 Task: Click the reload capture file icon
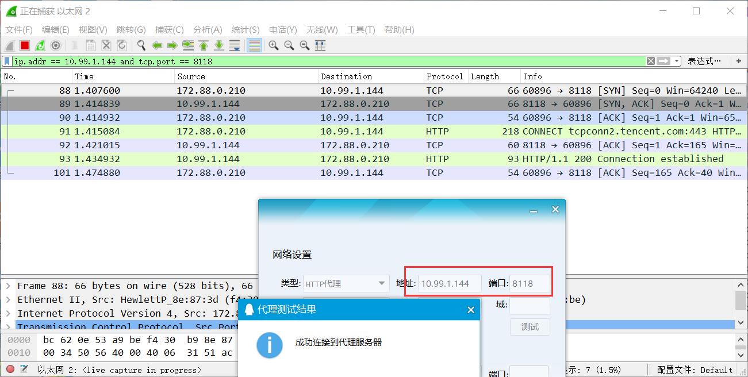point(122,45)
